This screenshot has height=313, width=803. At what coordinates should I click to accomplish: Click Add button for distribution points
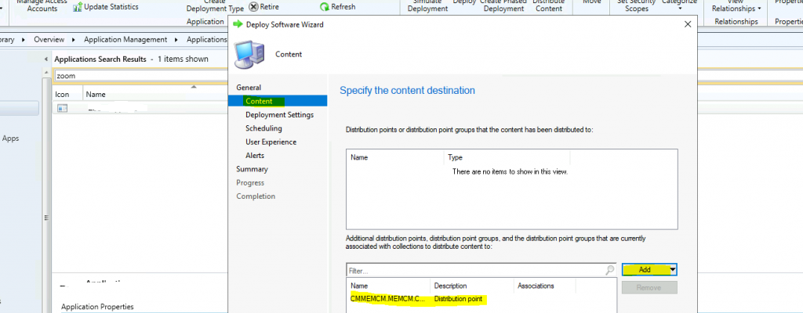click(x=645, y=269)
